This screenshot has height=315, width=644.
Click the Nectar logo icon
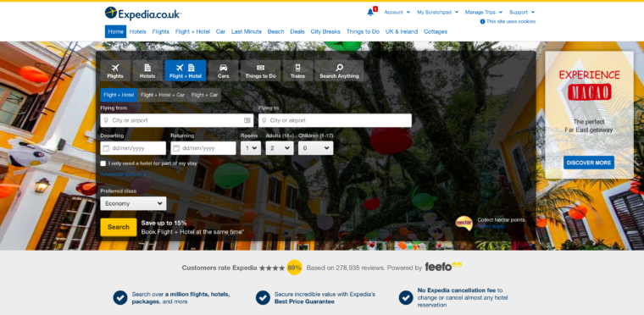point(464,223)
